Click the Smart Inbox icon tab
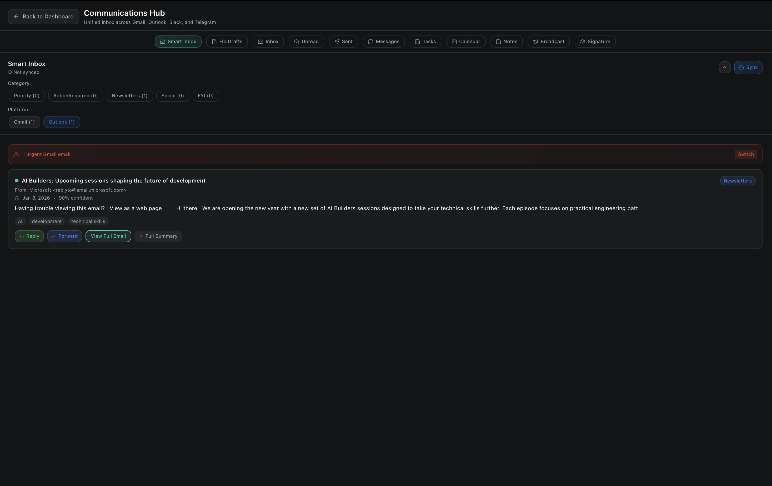 click(x=163, y=41)
